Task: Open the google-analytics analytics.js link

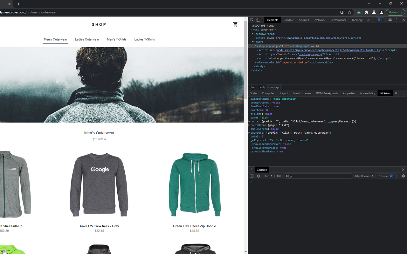Action: (314, 38)
